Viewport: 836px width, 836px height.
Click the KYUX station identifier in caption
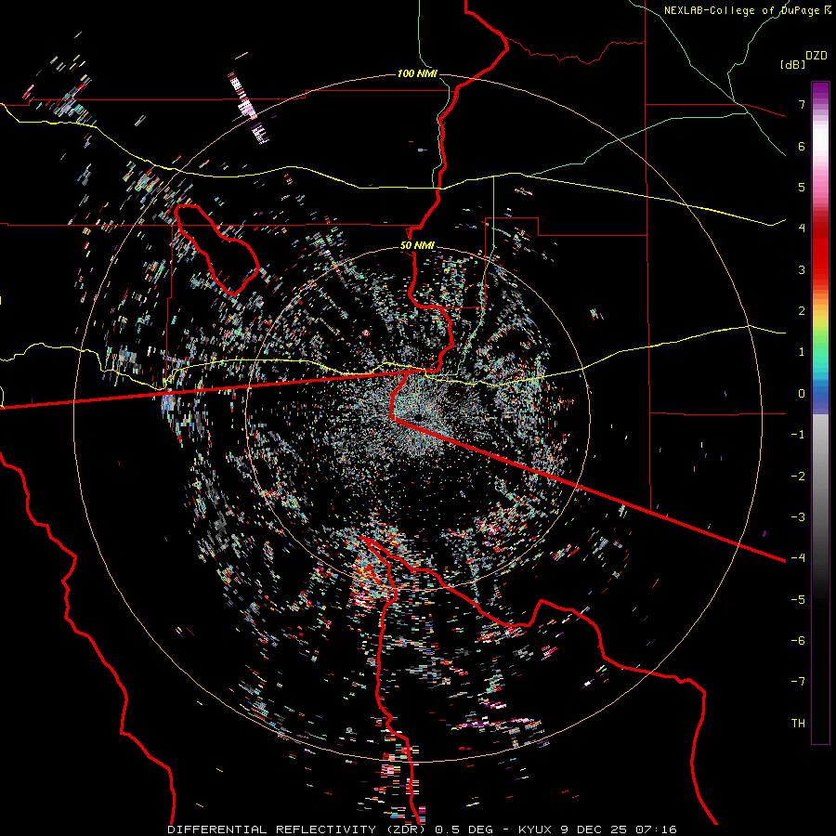pyautogui.click(x=535, y=829)
